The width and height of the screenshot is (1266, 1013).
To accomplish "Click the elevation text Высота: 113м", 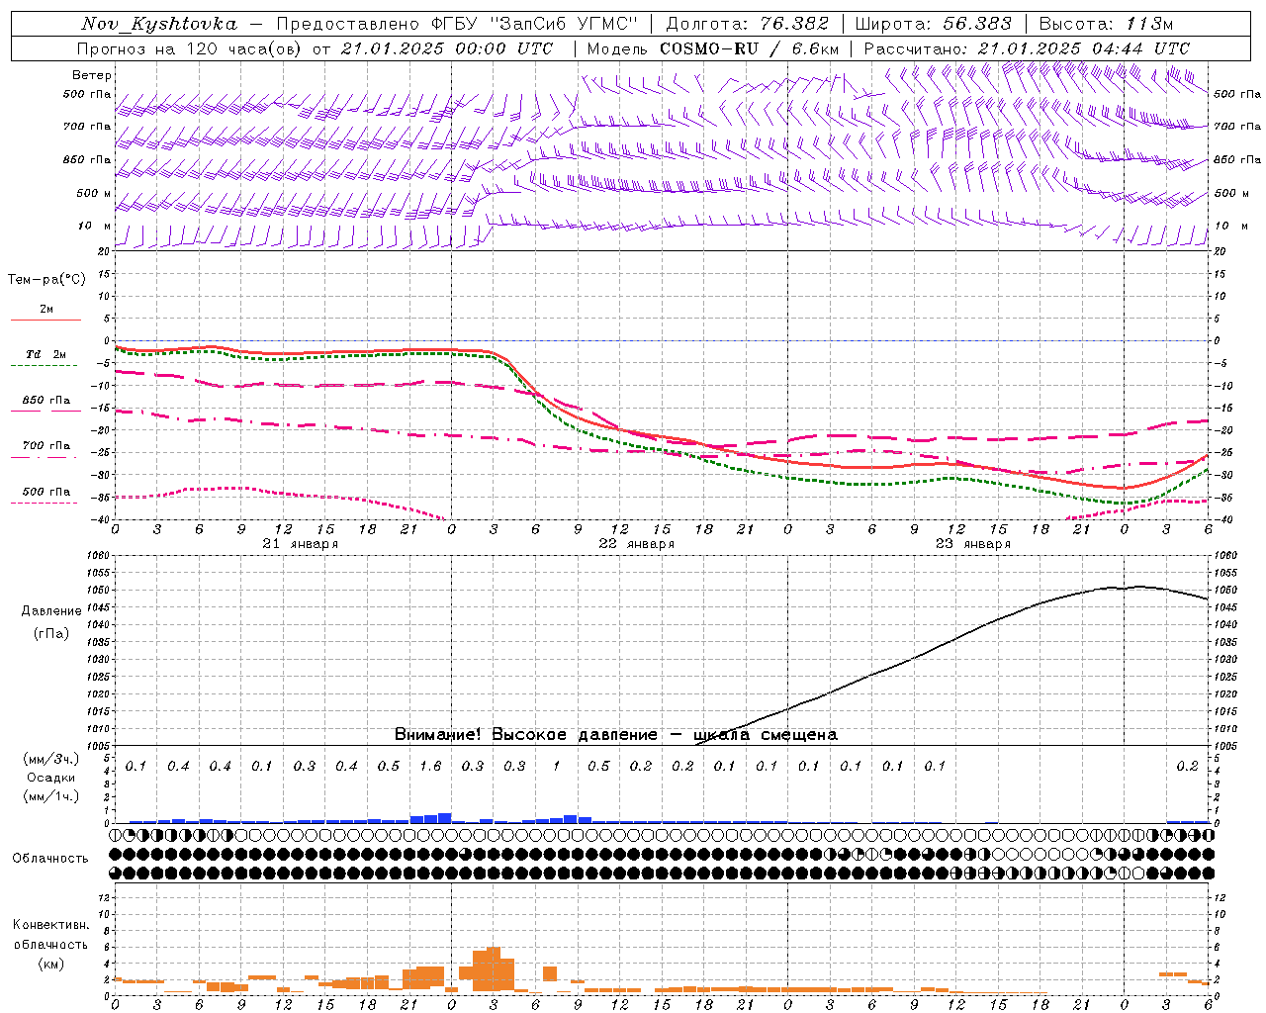I will [x=1109, y=24].
